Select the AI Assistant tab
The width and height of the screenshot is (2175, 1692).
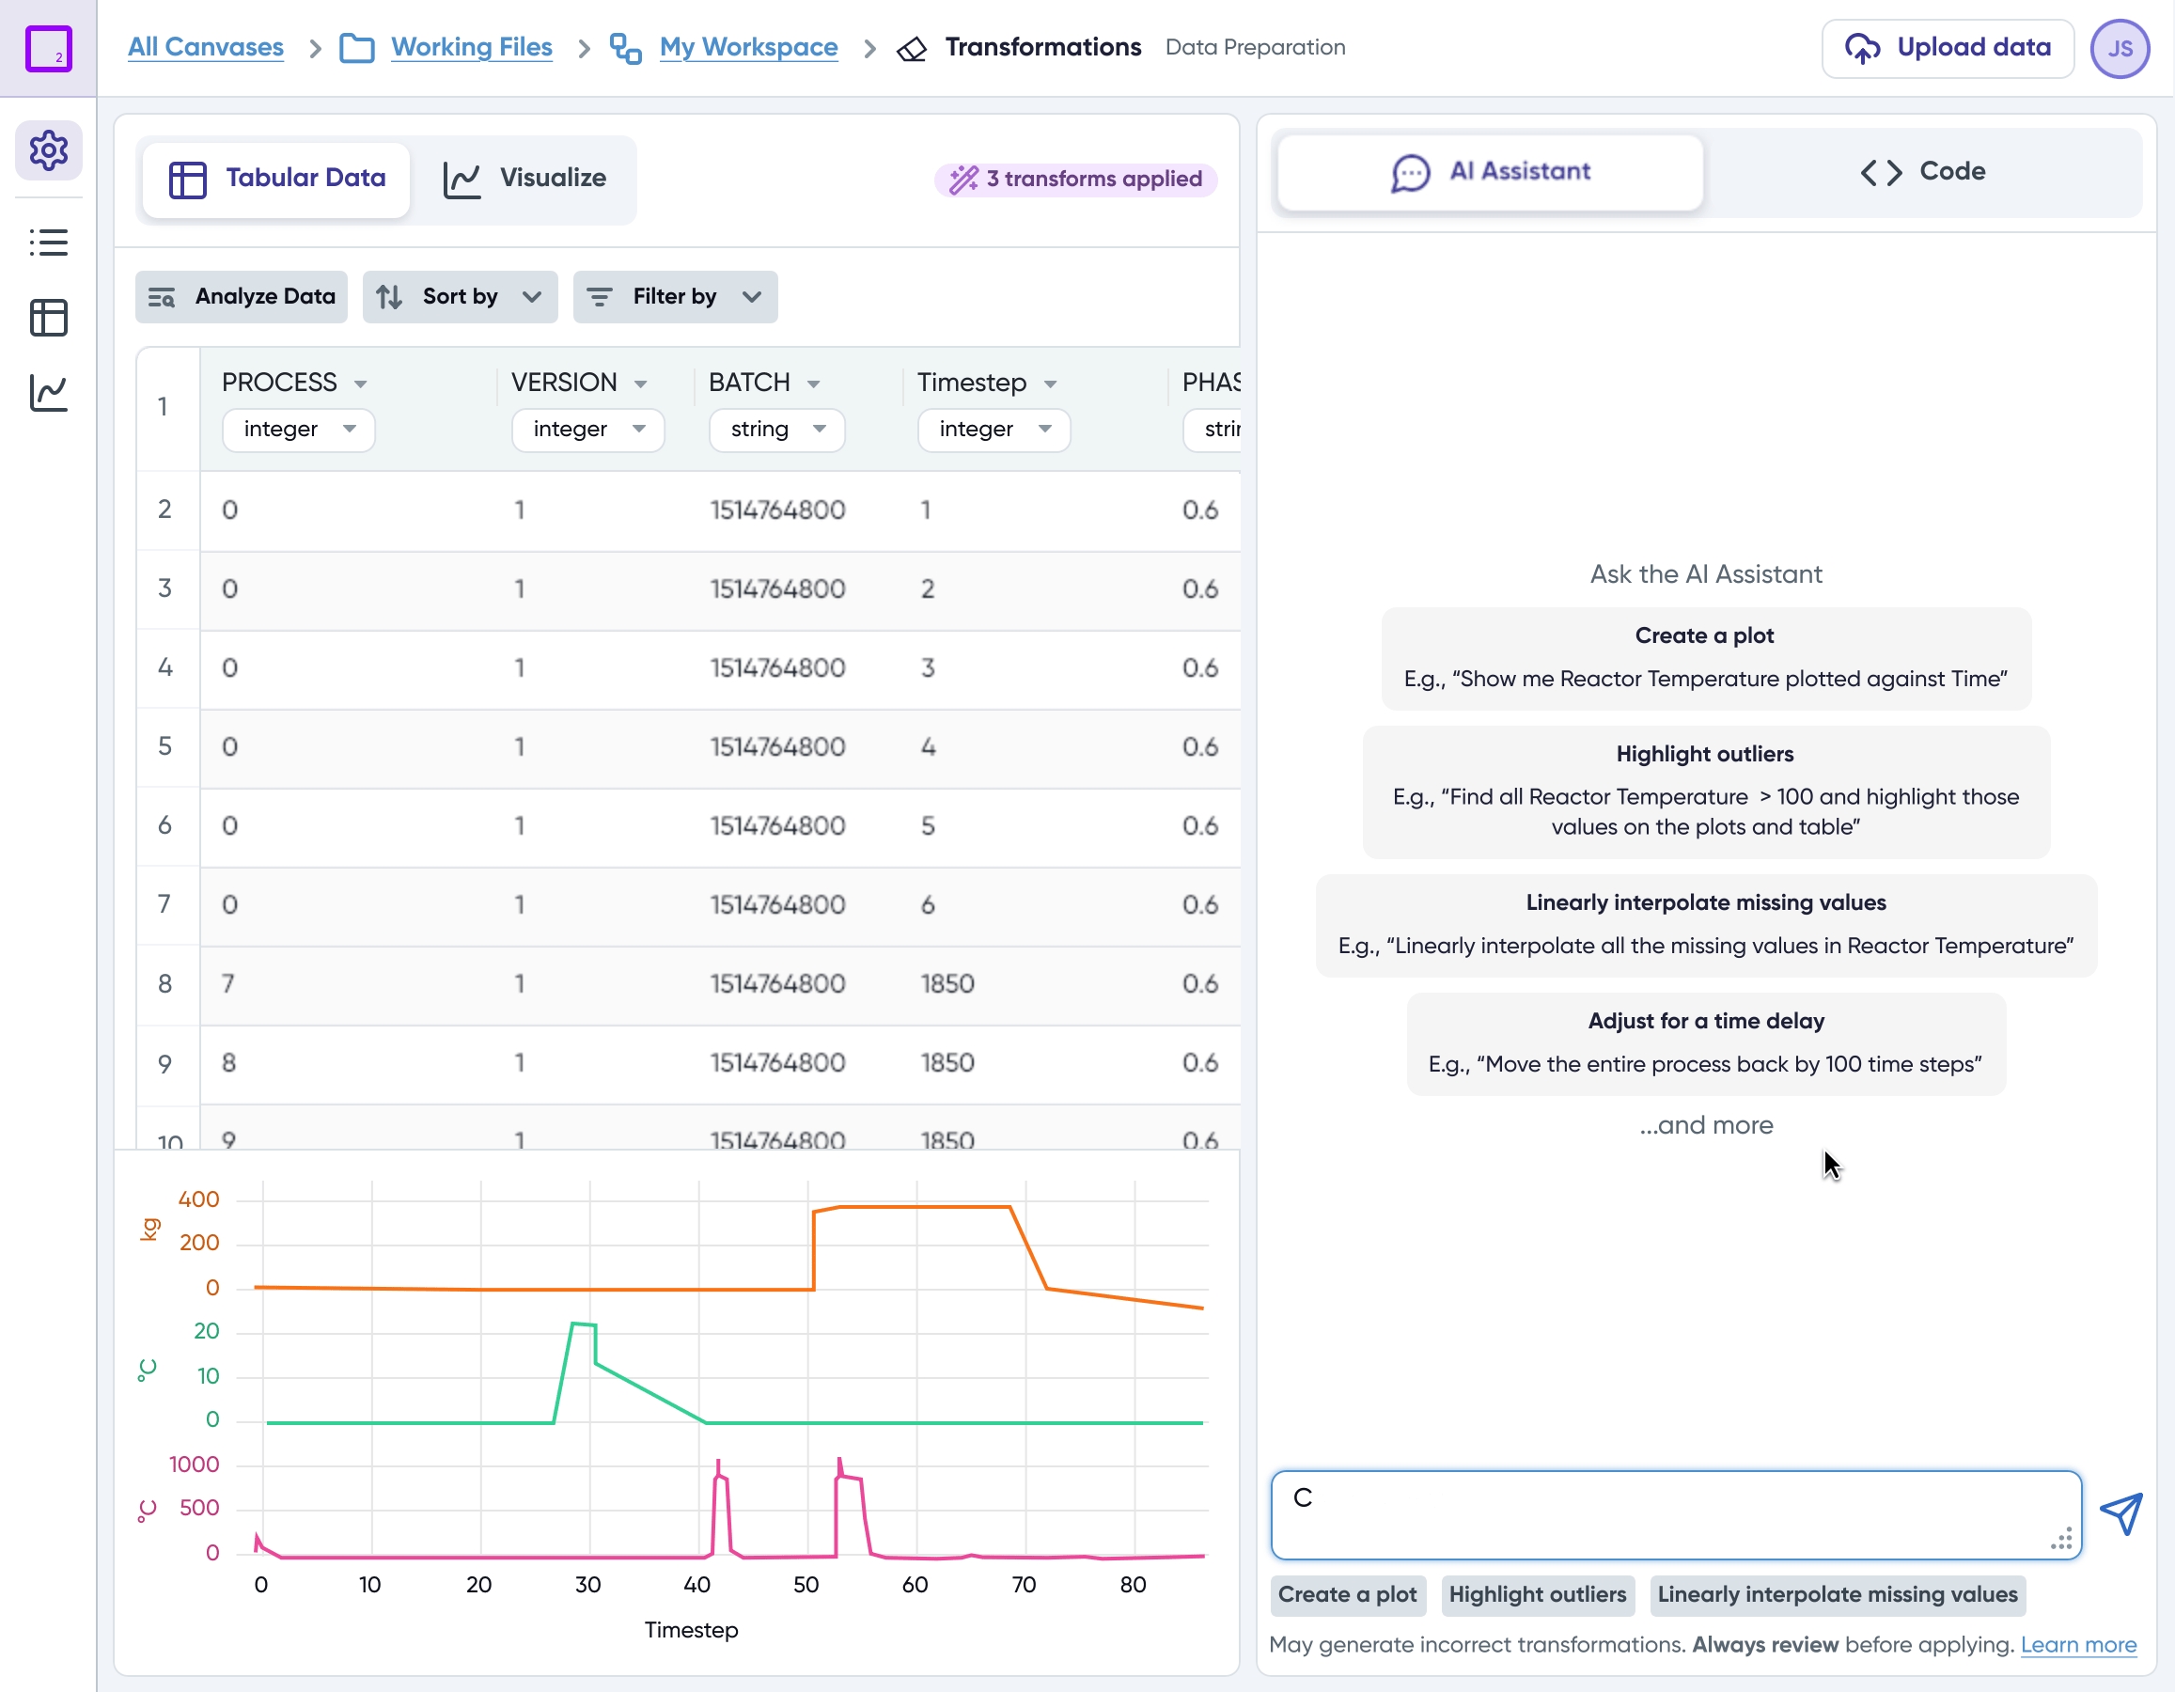tap(1491, 171)
